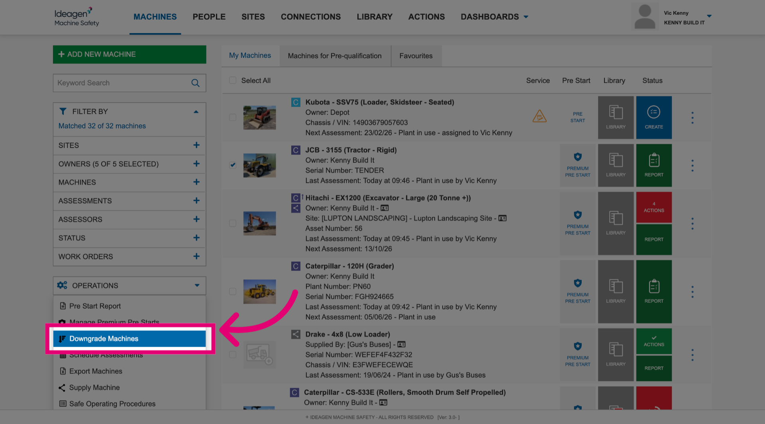Image resolution: width=765 pixels, height=424 pixels.
Task: Open Report for Drake 4x8
Action: (654, 368)
